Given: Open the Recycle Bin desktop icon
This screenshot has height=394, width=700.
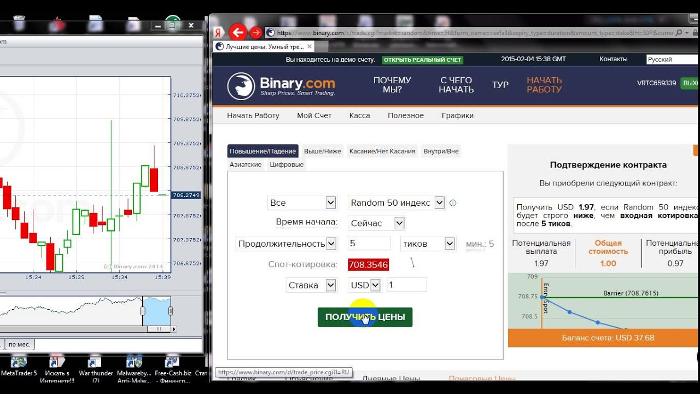Looking at the screenshot, I should point(19,23).
